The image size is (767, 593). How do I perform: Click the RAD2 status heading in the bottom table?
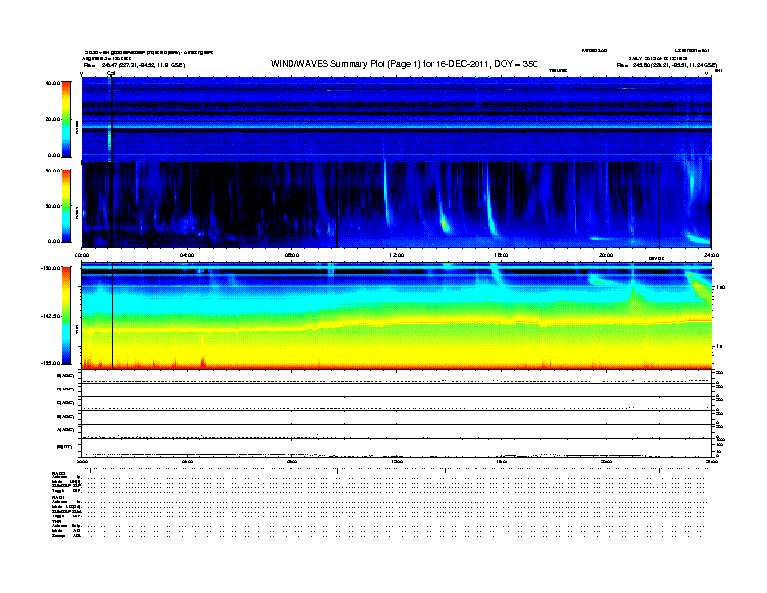point(58,473)
